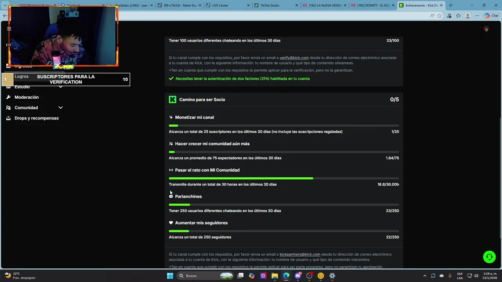The image size is (502, 282).
Task: Click the broadcast icon beside Pasar el rato
Action: coord(171,170)
